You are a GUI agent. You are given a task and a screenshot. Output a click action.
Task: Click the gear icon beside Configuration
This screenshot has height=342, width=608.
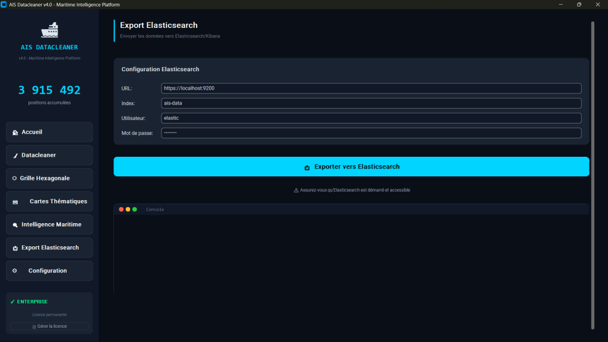pyautogui.click(x=15, y=271)
